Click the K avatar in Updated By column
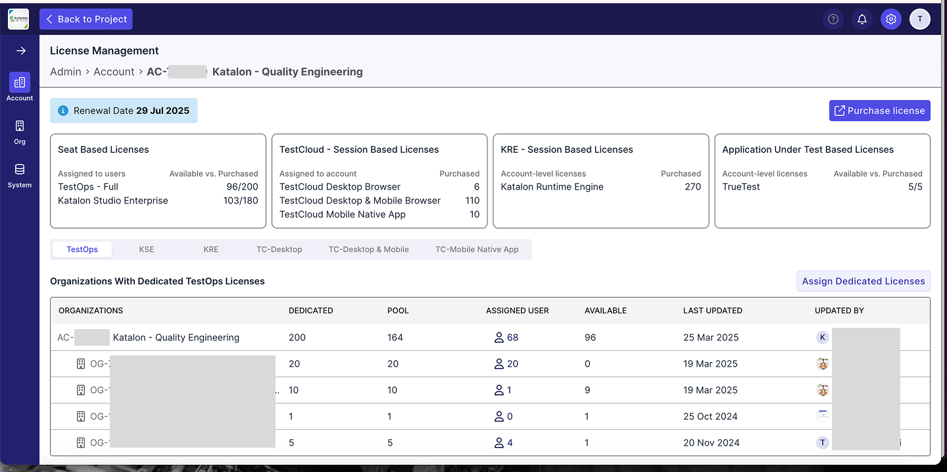 (x=822, y=338)
